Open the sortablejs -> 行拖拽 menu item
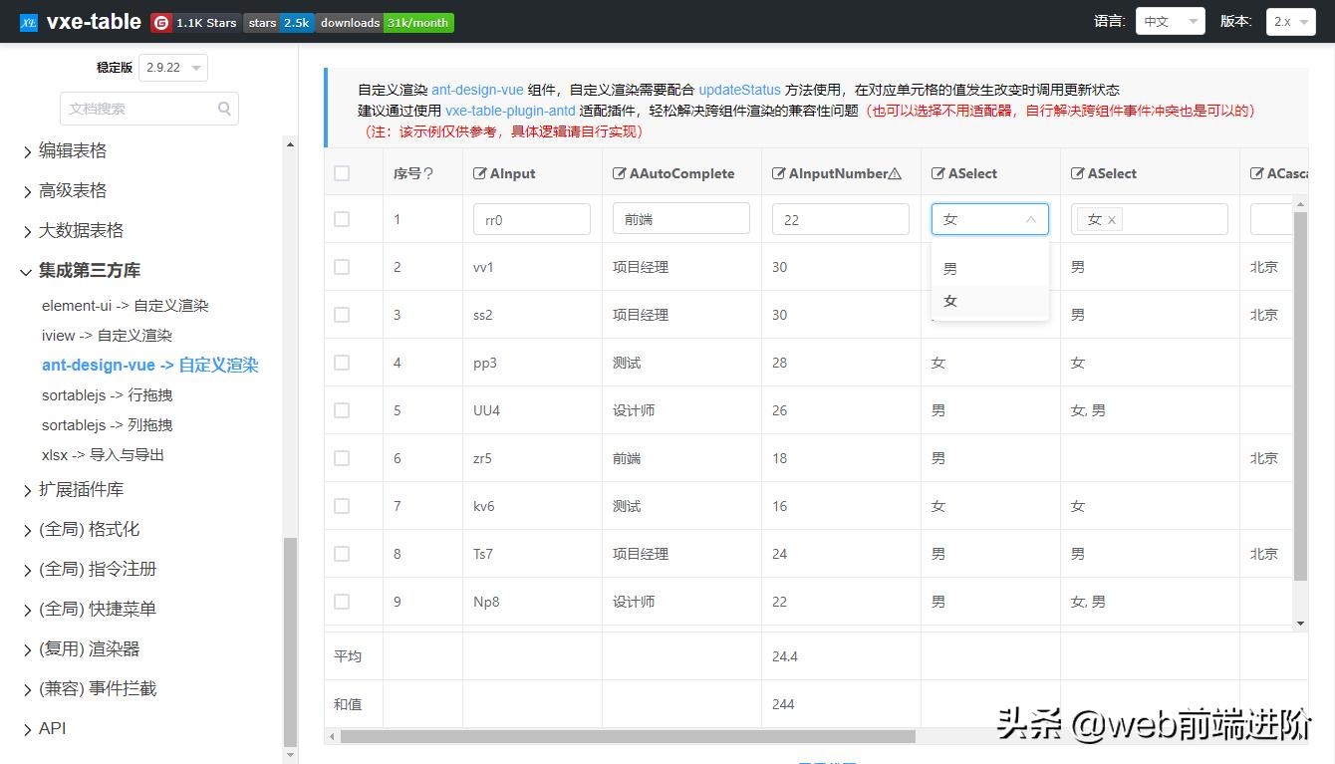1335x764 pixels. coord(108,395)
